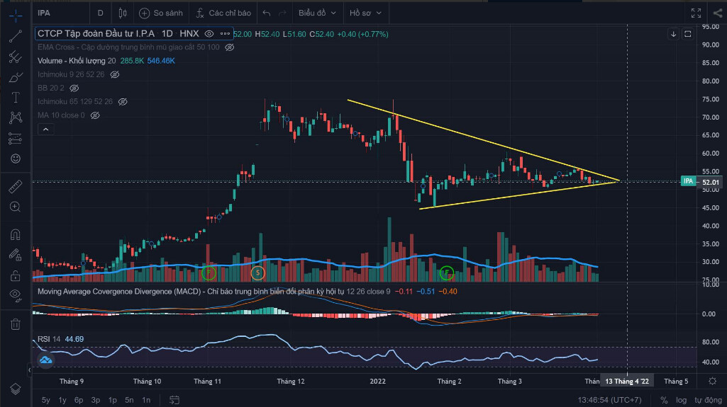Click the trash icon to remove drawings
Viewport: 727px width, 407px height.
15,324
